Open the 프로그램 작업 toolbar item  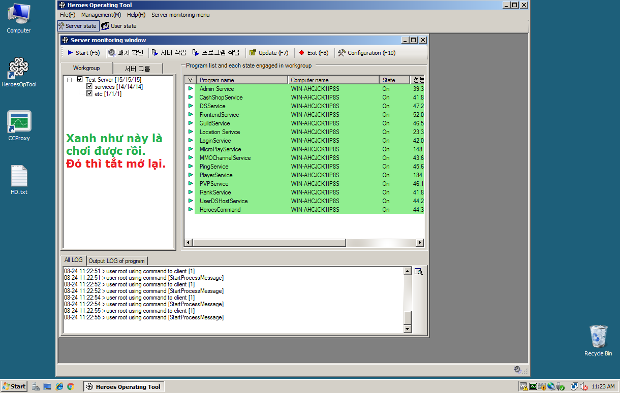(216, 53)
